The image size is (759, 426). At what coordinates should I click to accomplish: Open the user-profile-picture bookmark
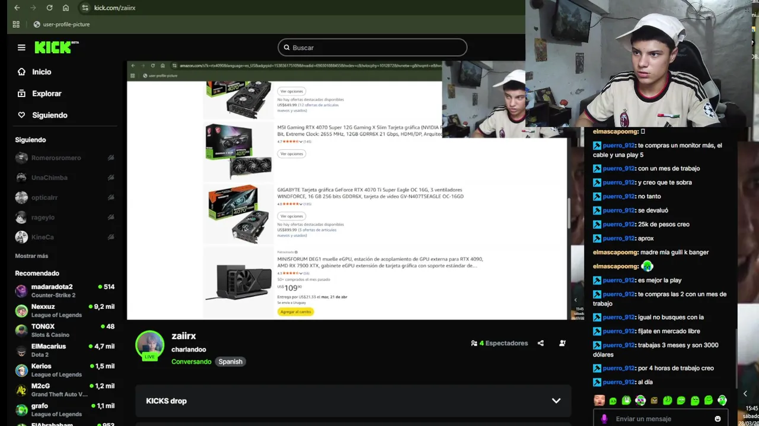pyautogui.click(x=62, y=24)
